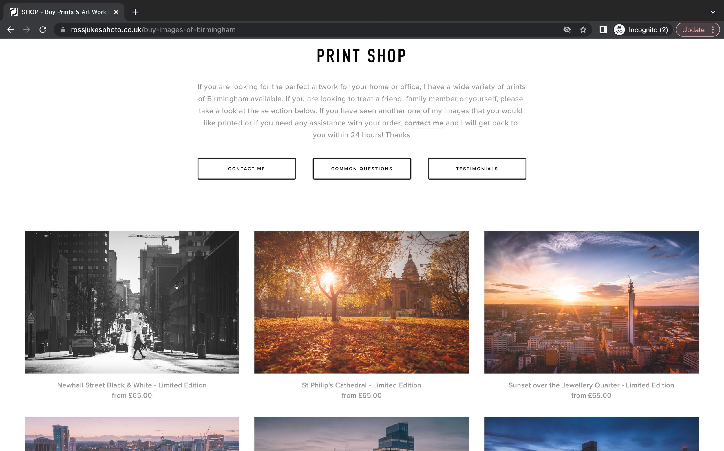Expand the tab search chevron

point(713,12)
